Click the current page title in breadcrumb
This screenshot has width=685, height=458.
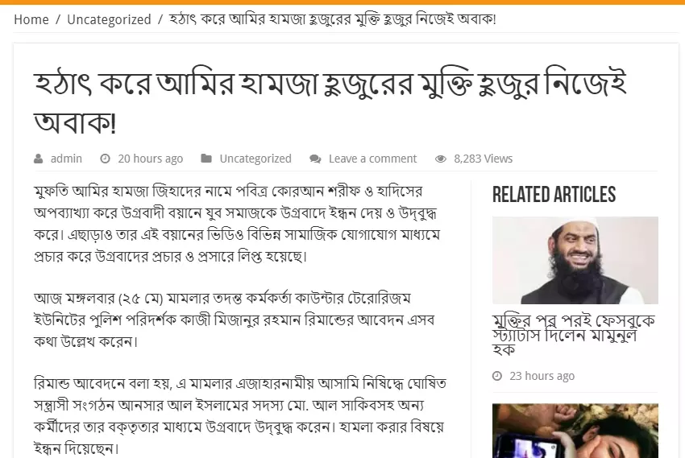(333, 19)
